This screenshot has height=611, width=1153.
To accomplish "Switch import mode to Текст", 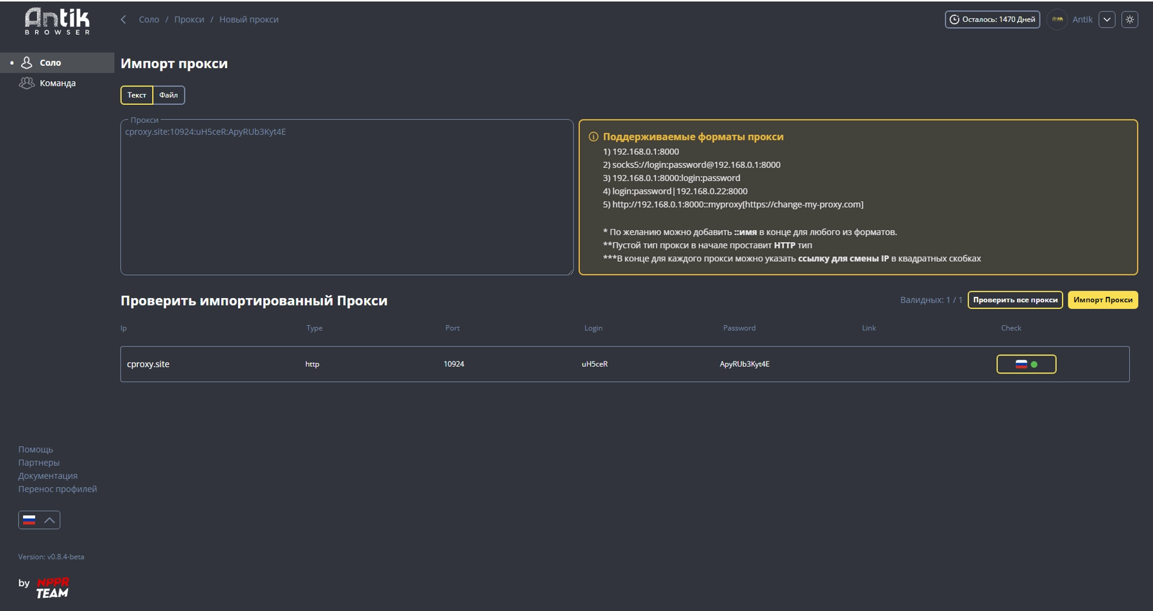I will click(x=137, y=95).
